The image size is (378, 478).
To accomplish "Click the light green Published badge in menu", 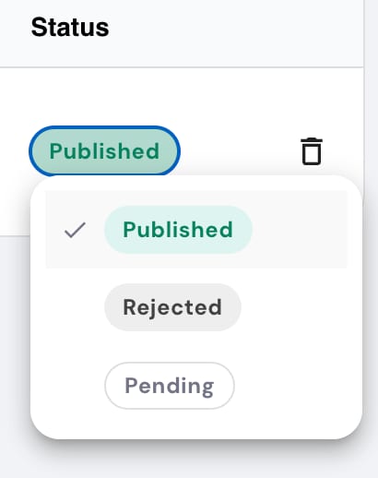I will tap(178, 230).
